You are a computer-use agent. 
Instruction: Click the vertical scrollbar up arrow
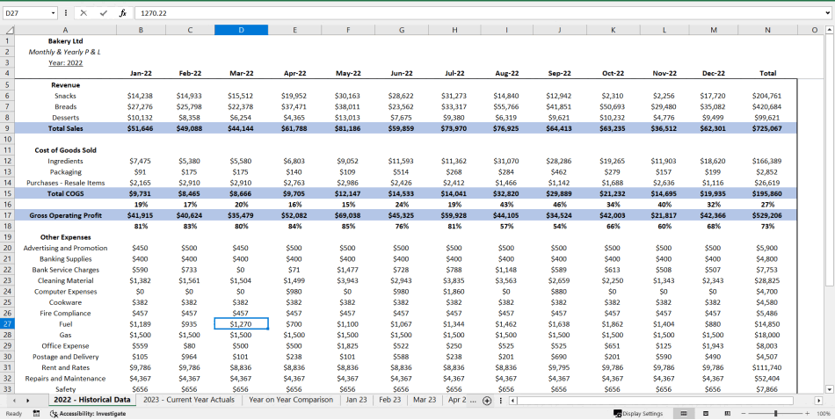click(828, 31)
